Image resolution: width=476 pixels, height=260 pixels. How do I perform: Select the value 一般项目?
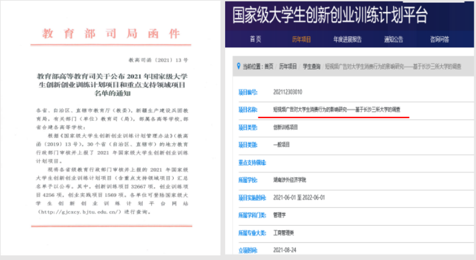(281, 145)
